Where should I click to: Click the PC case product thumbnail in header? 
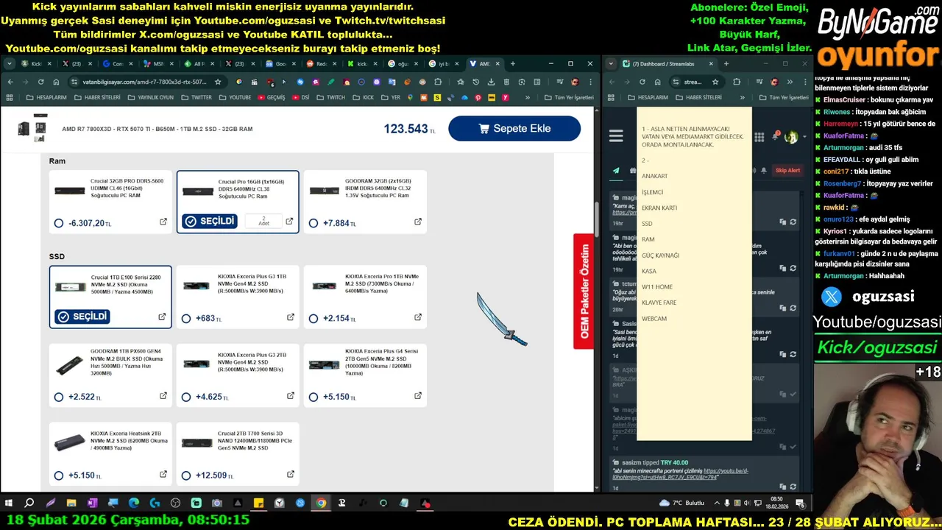coord(32,128)
